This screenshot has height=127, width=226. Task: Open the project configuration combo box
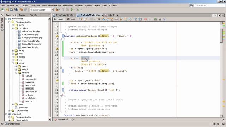(42, 10)
